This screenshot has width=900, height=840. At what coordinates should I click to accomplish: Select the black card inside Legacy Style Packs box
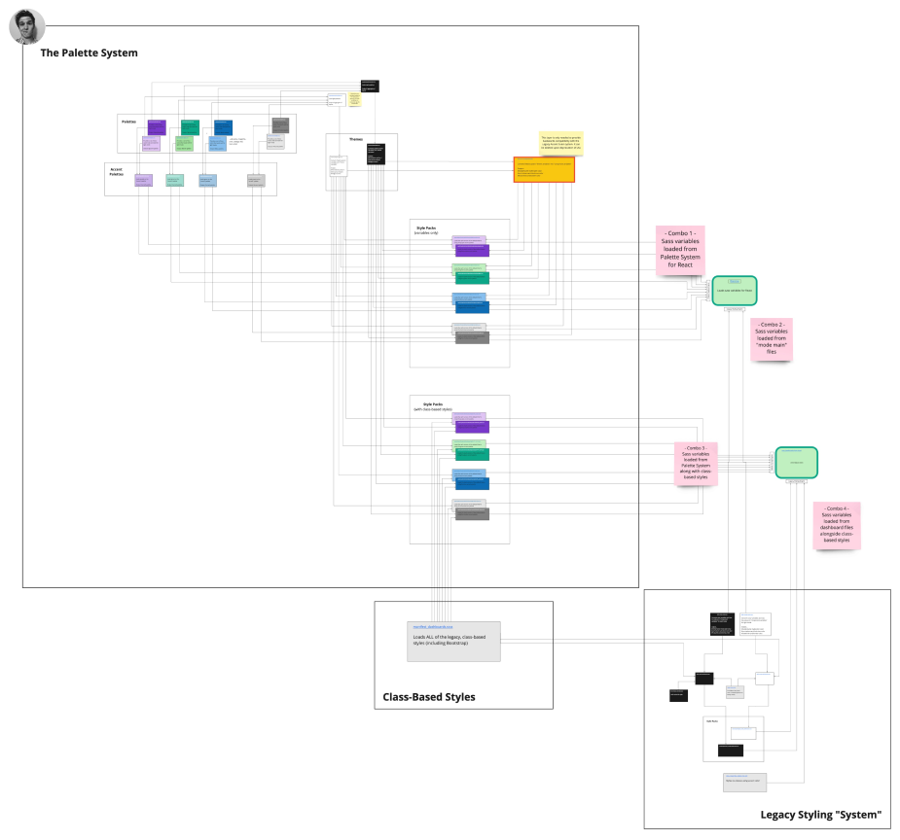731,750
